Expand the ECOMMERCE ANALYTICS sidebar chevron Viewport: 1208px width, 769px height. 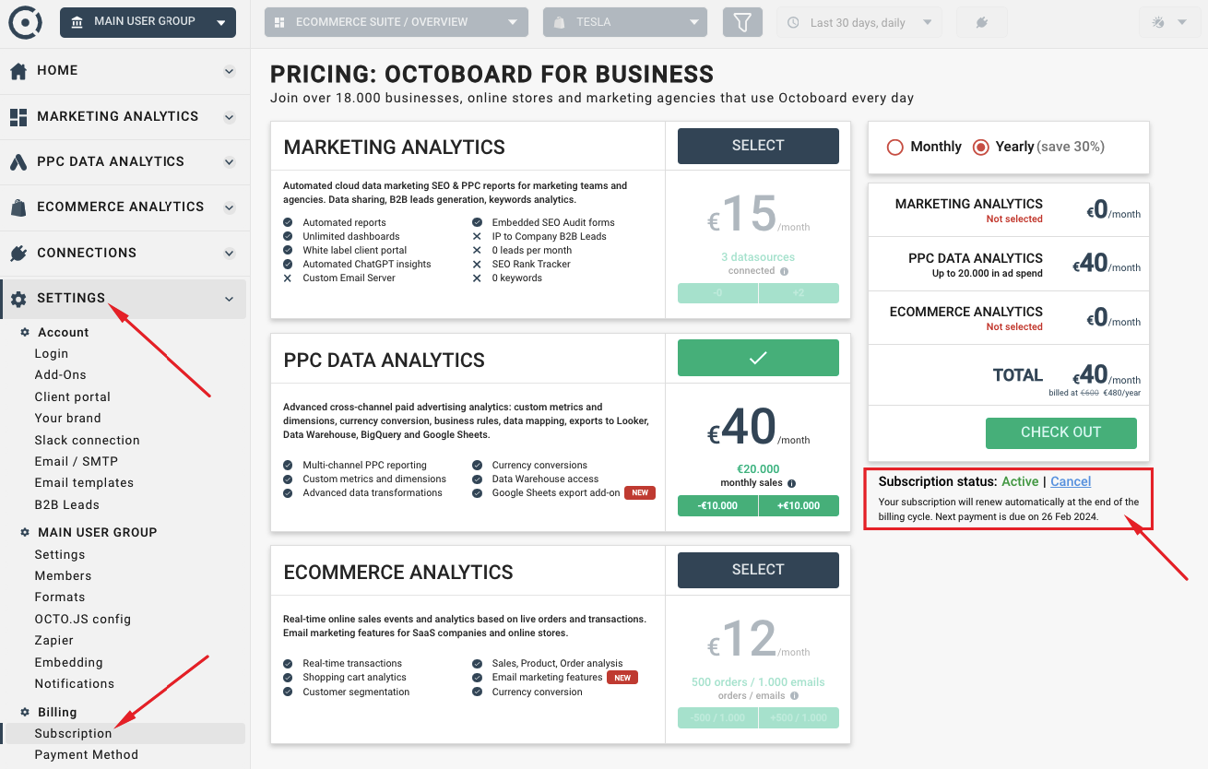[x=230, y=207]
